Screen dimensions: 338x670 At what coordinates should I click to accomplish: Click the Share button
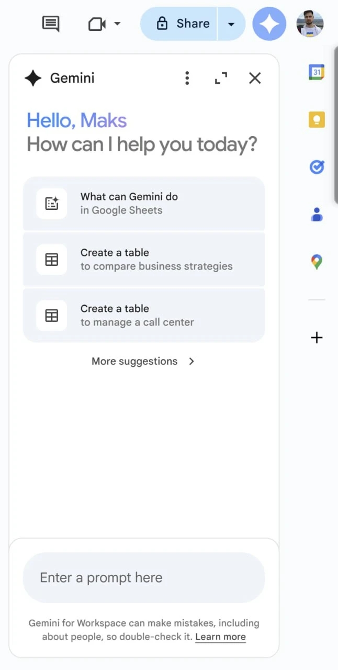(179, 24)
